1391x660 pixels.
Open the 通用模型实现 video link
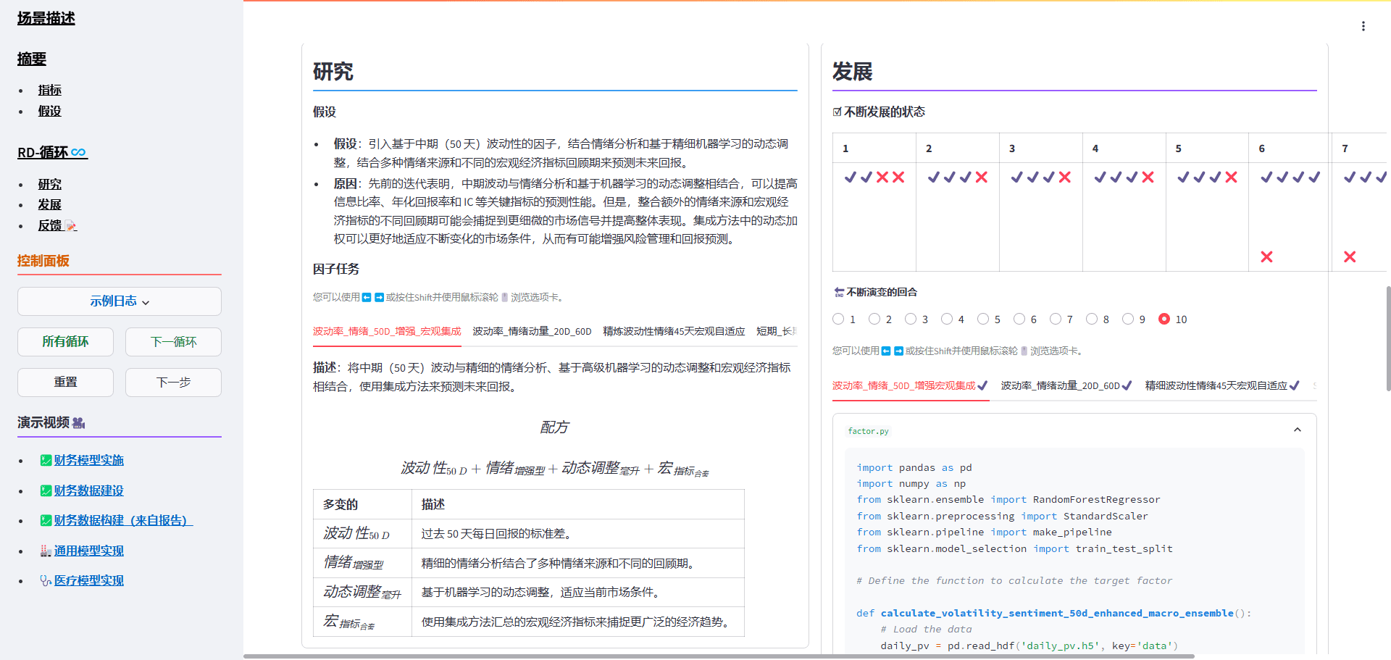[x=88, y=551]
